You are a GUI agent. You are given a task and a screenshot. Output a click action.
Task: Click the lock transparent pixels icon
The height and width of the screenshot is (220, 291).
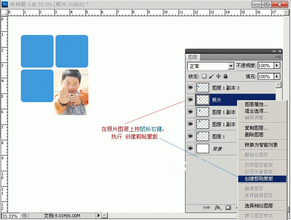(204, 76)
